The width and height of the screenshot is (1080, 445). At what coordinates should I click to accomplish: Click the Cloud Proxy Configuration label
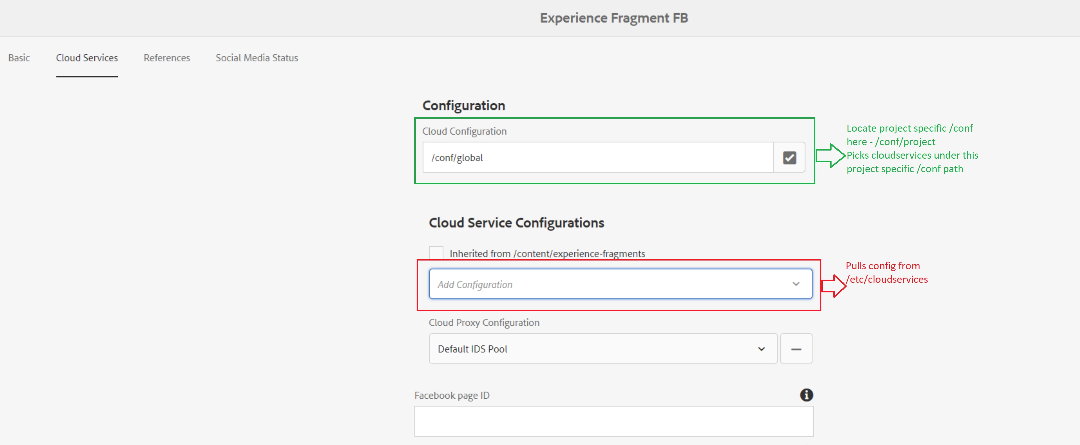[x=484, y=322]
